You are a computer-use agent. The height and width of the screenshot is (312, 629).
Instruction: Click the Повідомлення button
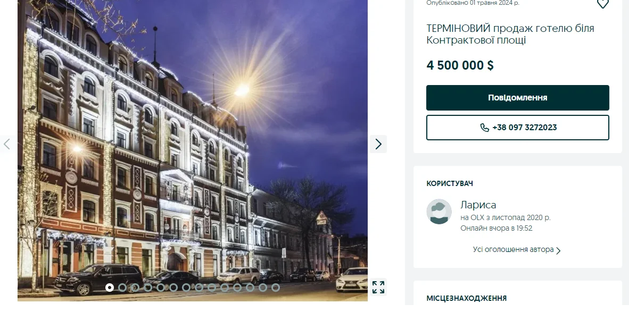(517, 98)
